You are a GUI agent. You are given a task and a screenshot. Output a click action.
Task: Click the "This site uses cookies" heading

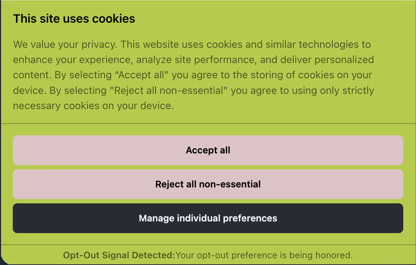click(74, 18)
